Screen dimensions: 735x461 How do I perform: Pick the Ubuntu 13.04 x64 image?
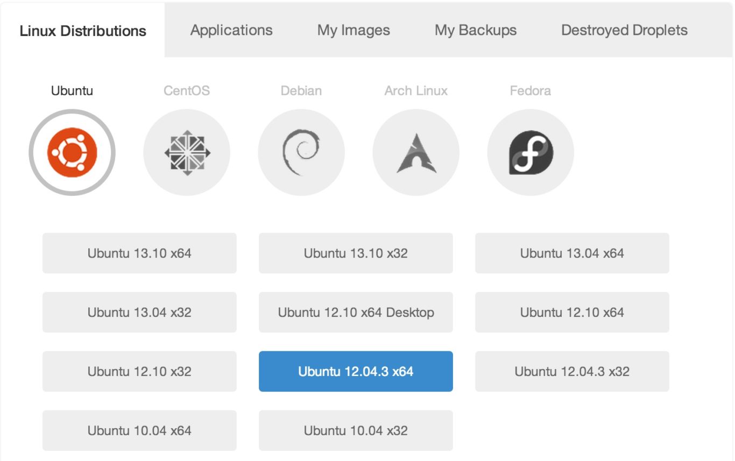pos(572,253)
